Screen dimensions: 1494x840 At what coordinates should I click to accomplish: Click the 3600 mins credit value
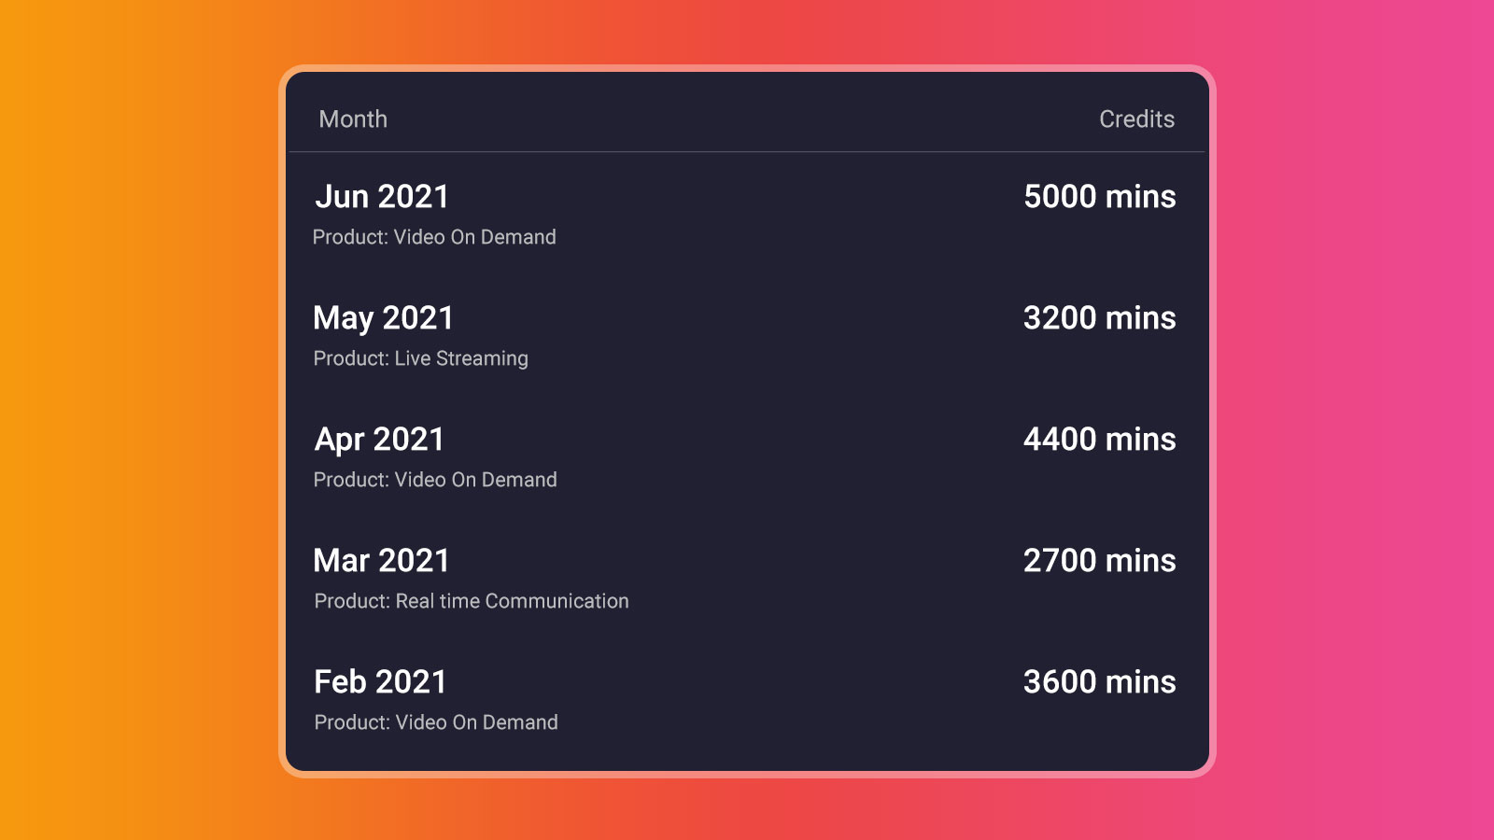(1099, 682)
